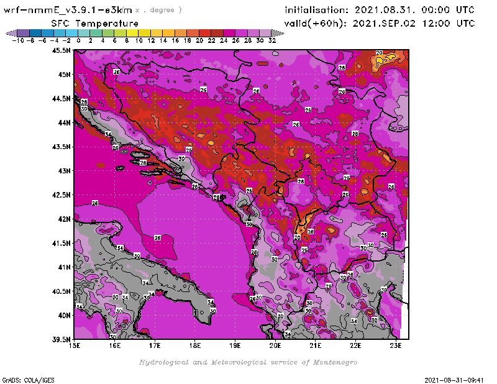Pick the 14 to 16 orange colorbar swatch
The height and width of the screenshot is (384, 497).
coord(168,33)
